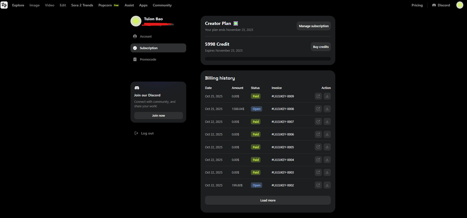This screenshot has height=218, width=467.
Task: Open the Account settings section
Action: [x=146, y=36]
